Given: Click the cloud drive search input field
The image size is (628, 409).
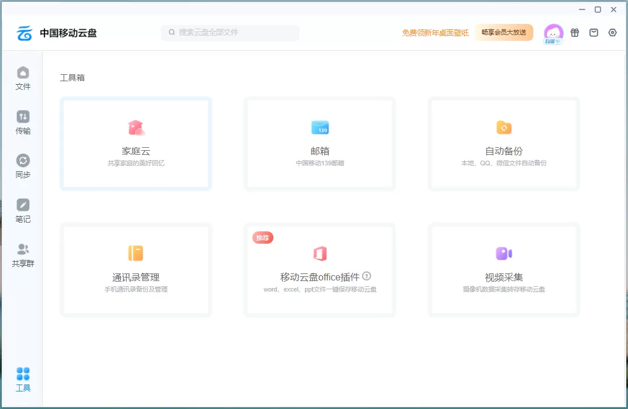Looking at the screenshot, I should 230,33.
